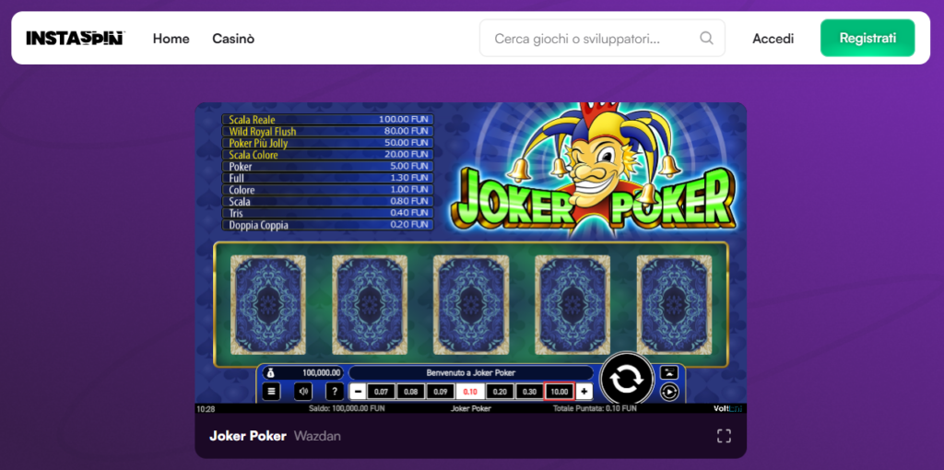Screen dimensions: 944x470
Task: Click the Poker Più Jolly paytable row
Action: (x=327, y=143)
